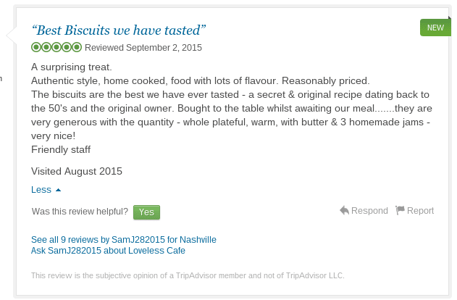Image resolution: width=457 pixels, height=300 pixels.
Task: Click the Report flag icon
Action: [x=401, y=211]
